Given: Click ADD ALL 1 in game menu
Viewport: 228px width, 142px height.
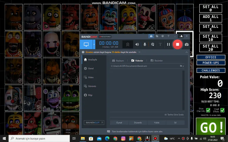Looking at the screenshot, I should coord(211,18).
